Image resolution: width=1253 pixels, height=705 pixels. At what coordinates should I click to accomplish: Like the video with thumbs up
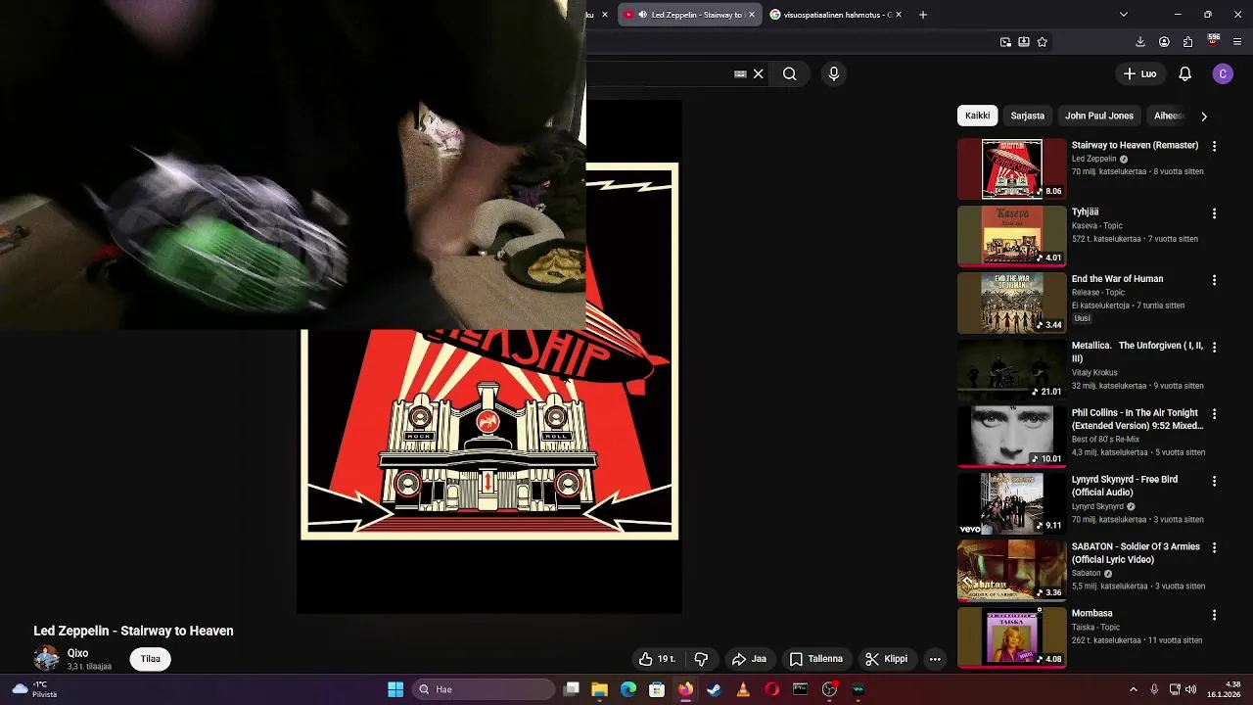point(657,659)
